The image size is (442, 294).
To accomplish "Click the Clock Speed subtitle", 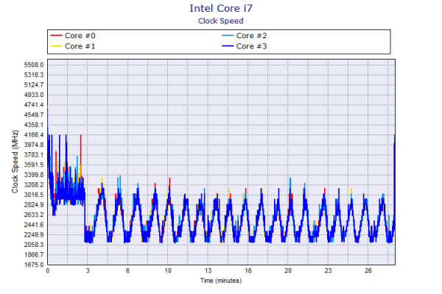I will coord(221,21).
